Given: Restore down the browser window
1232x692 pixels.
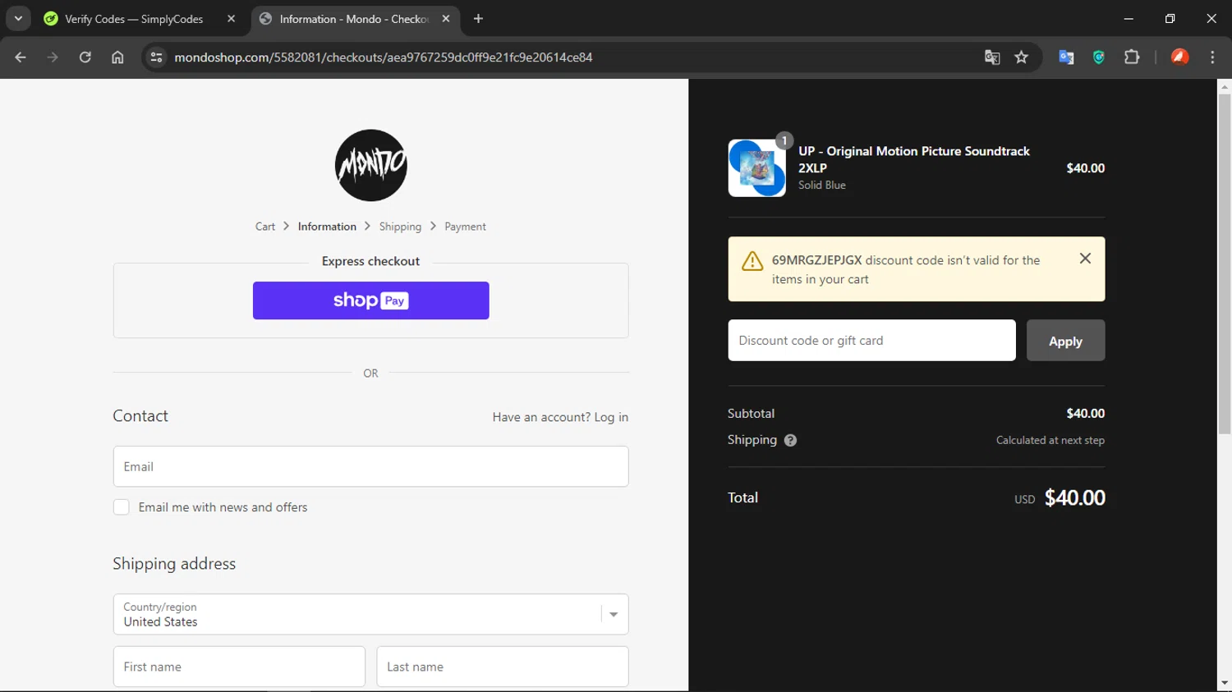Looking at the screenshot, I should tap(1170, 18).
